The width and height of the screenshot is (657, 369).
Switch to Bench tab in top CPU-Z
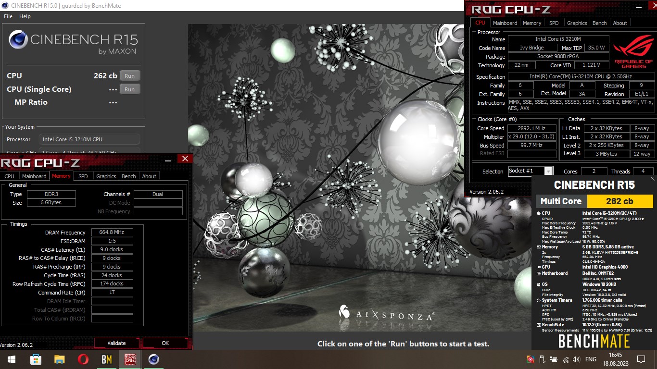click(x=600, y=23)
